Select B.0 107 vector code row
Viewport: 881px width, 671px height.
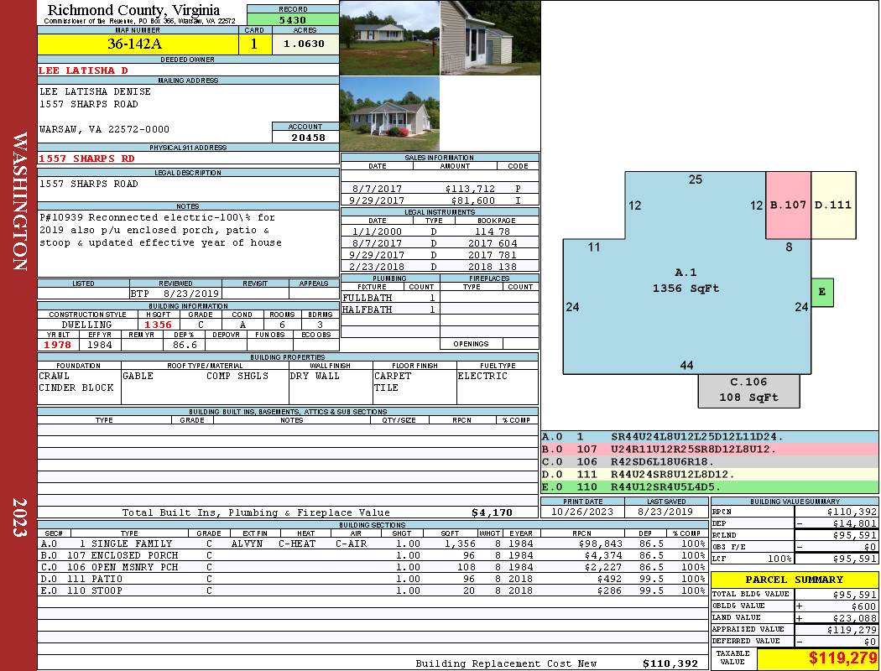click(x=709, y=450)
